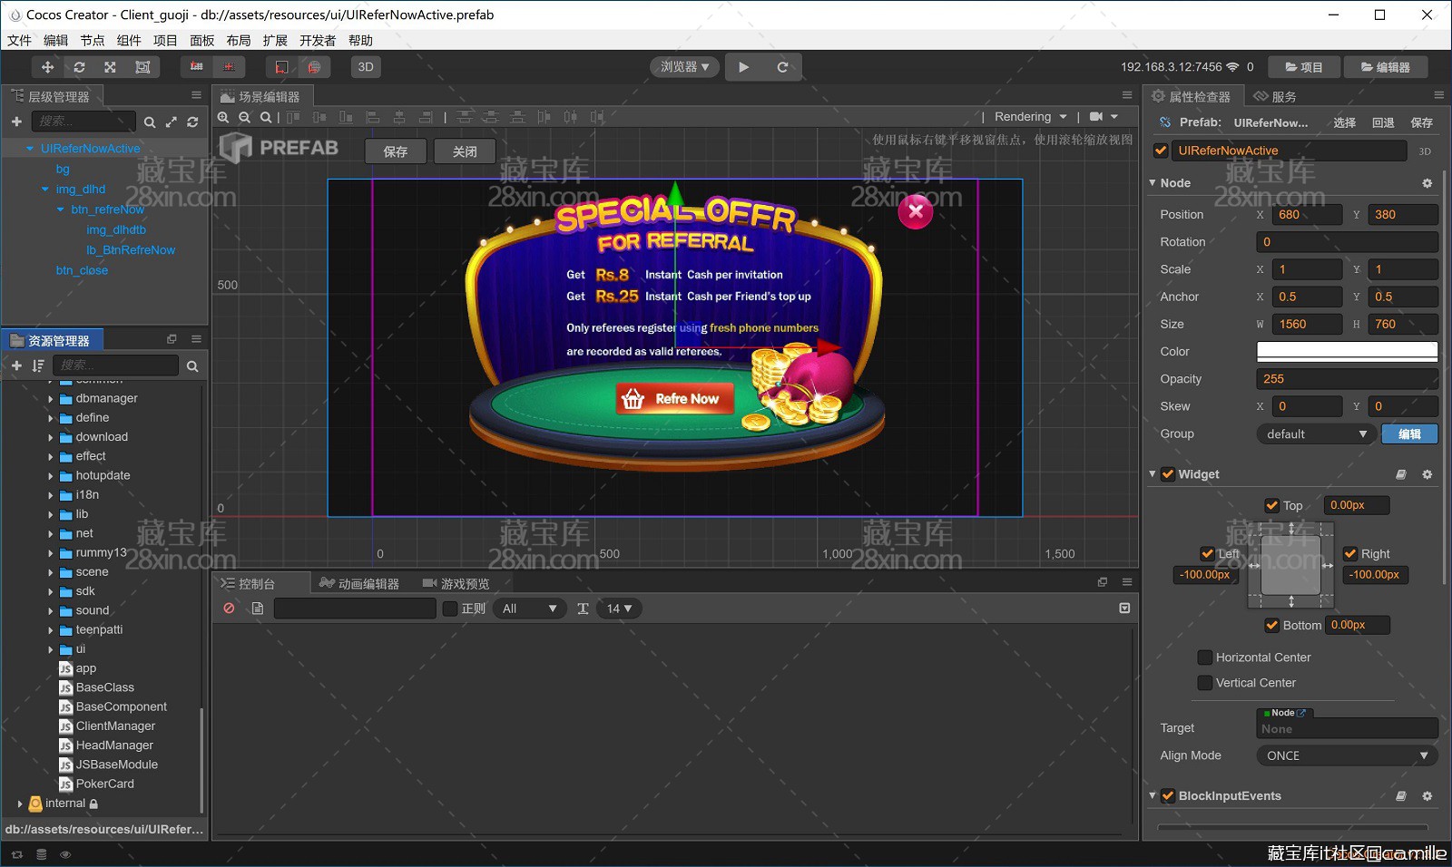Collapse the img_dlhd node

click(45, 190)
